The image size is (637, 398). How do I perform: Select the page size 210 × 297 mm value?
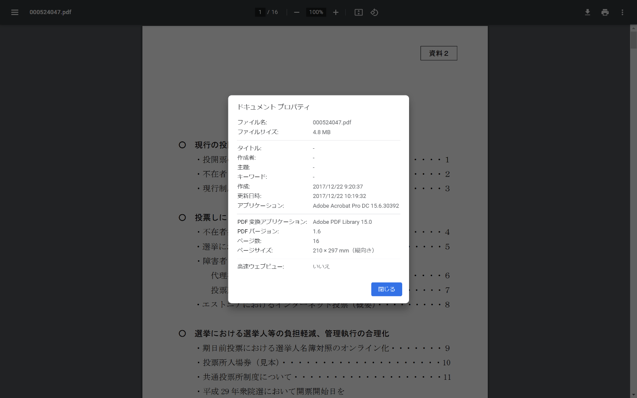tap(344, 251)
